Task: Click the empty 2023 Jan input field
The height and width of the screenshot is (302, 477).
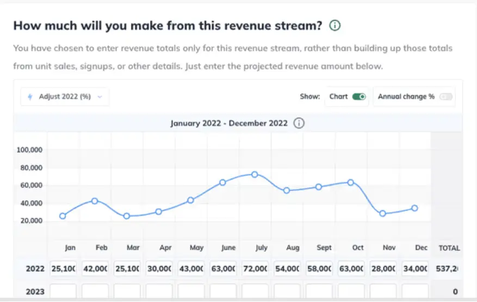Action: (64, 292)
